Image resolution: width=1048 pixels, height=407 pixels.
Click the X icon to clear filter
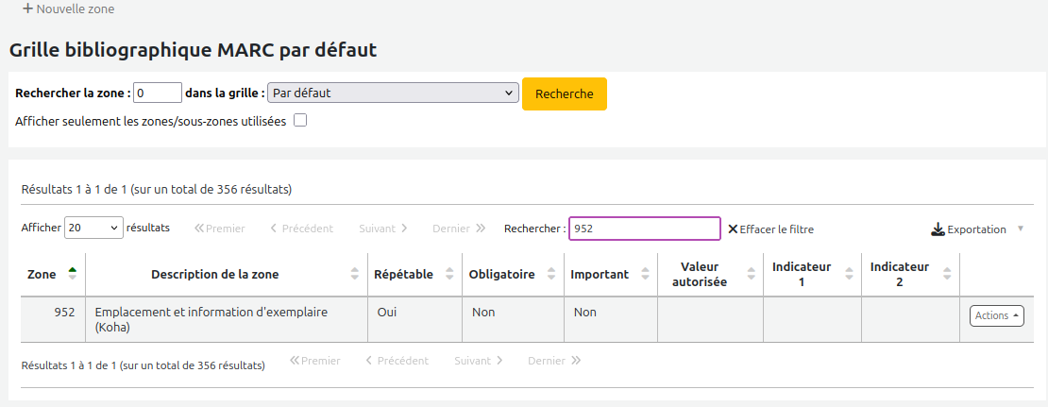coord(733,229)
